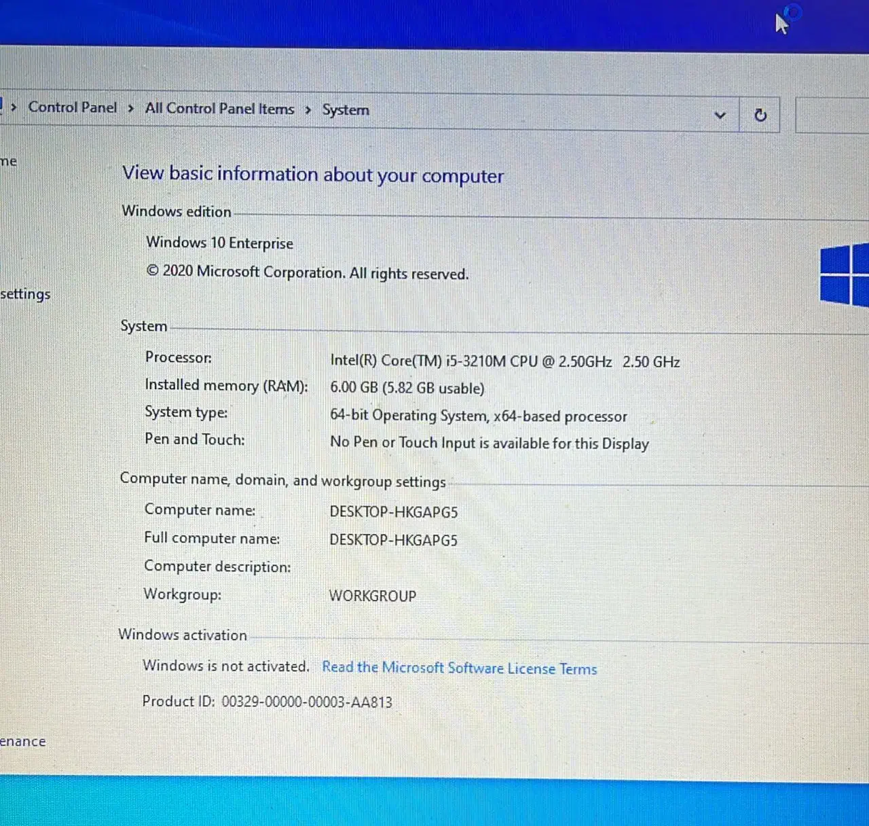
Task: Click the View basic information heading
Action: (313, 174)
